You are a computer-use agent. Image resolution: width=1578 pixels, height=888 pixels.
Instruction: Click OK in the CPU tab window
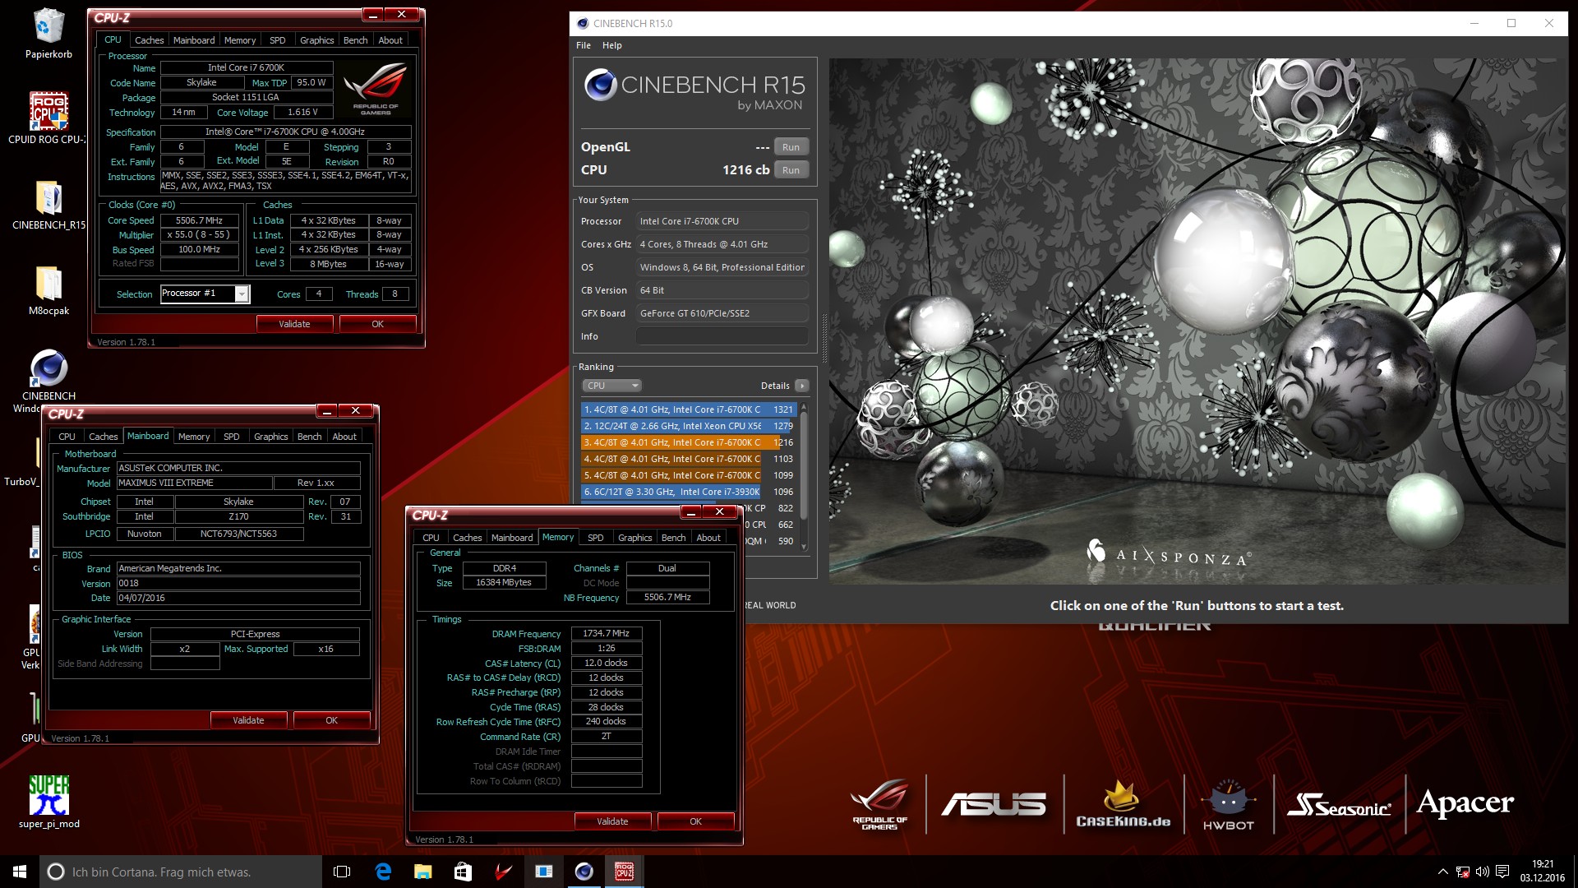378,324
